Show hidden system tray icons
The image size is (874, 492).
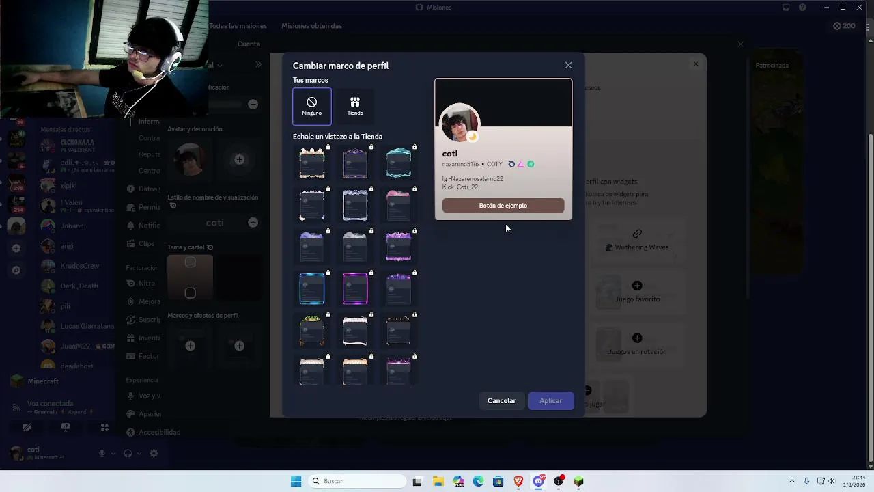click(792, 481)
